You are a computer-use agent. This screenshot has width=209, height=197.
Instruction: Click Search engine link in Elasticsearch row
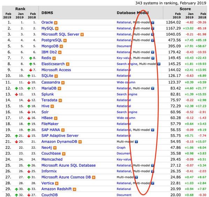(127, 64)
